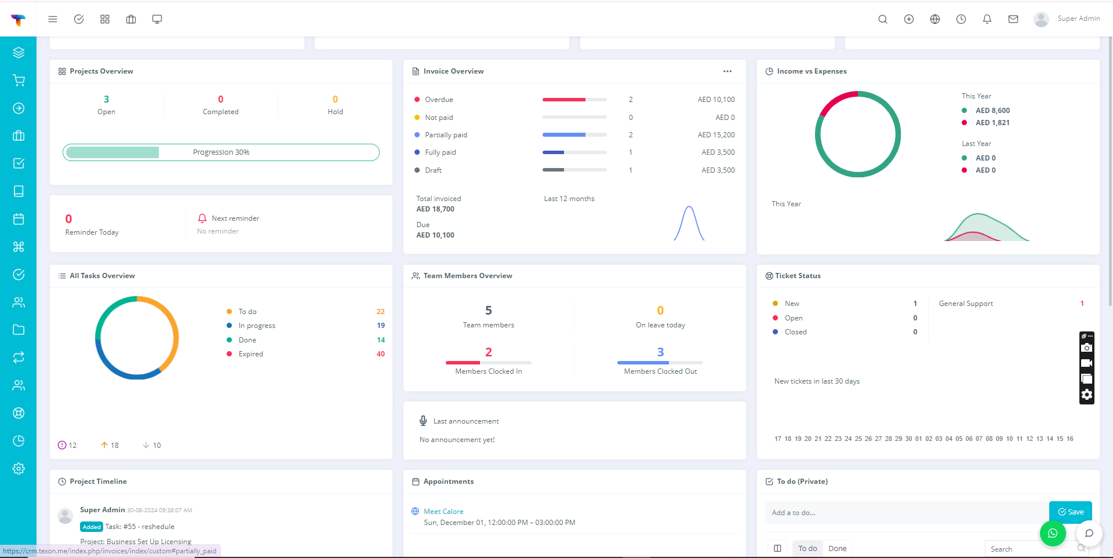Open the checkmark circle shortcut in top bar

(79, 19)
